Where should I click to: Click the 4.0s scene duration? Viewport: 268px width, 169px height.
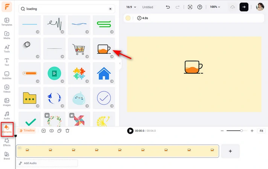pyautogui.click(x=143, y=18)
